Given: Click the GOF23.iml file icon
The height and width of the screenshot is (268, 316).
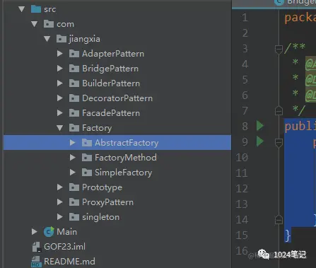Looking at the screenshot, I should click(36, 247).
